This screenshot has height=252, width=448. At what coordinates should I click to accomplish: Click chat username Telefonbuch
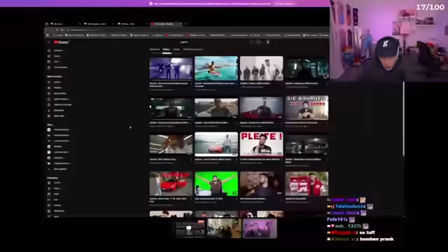[x=350, y=206]
